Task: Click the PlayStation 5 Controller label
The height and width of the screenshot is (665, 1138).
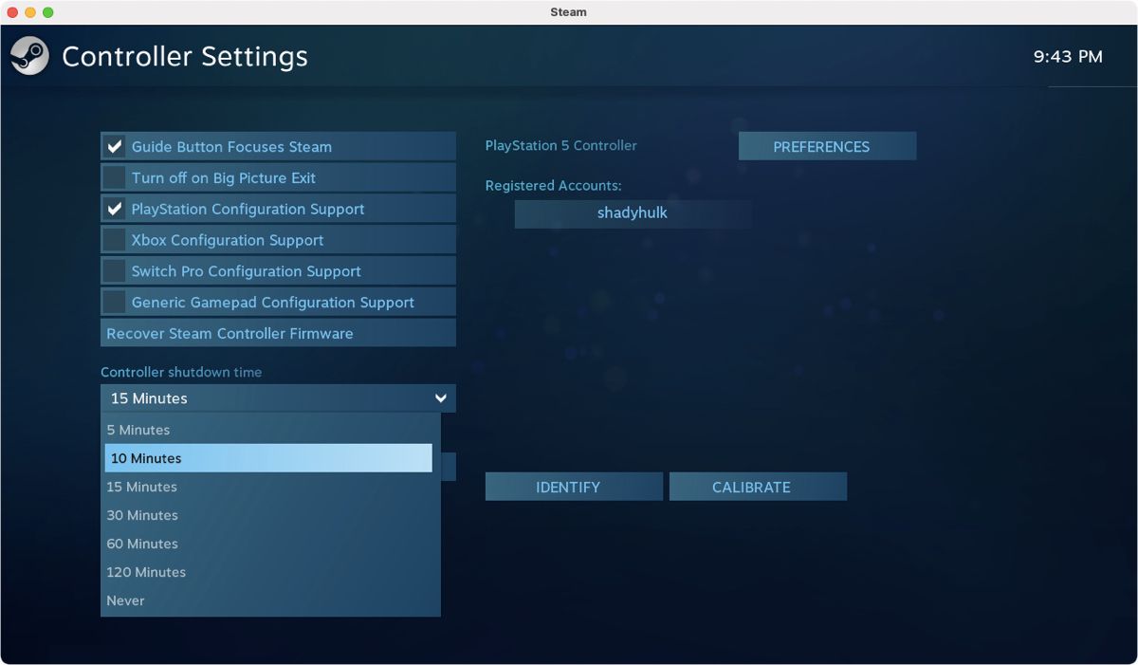Action: point(560,145)
